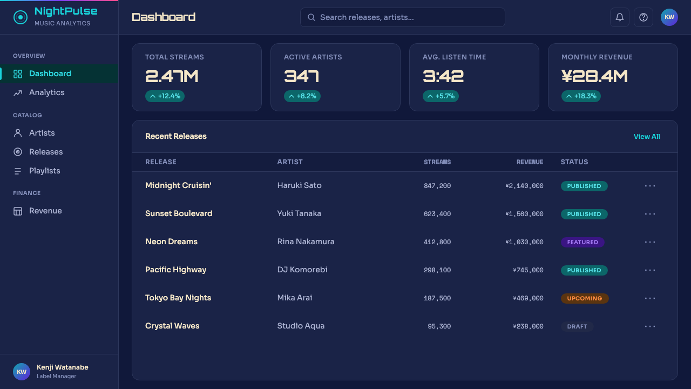The height and width of the screenshot is (389, 691).
Task: Select artist DJ Komorebi
Action: 302,270
